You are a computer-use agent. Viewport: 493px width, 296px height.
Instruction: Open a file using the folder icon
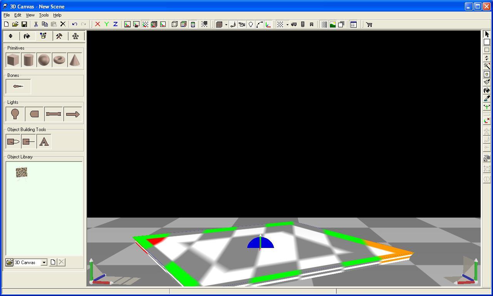click(15, 24)
